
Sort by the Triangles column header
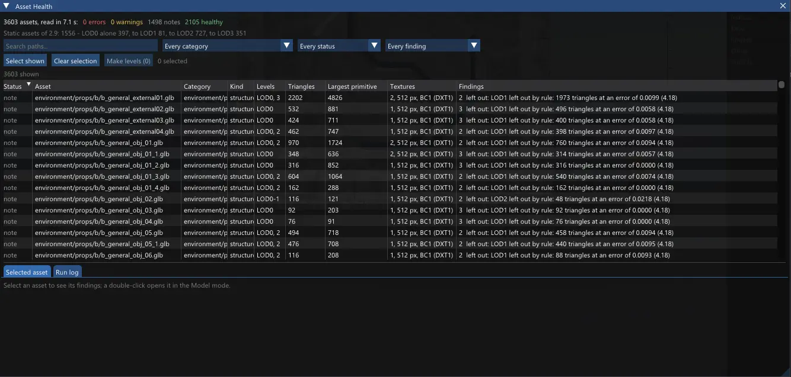coord(305,86)
